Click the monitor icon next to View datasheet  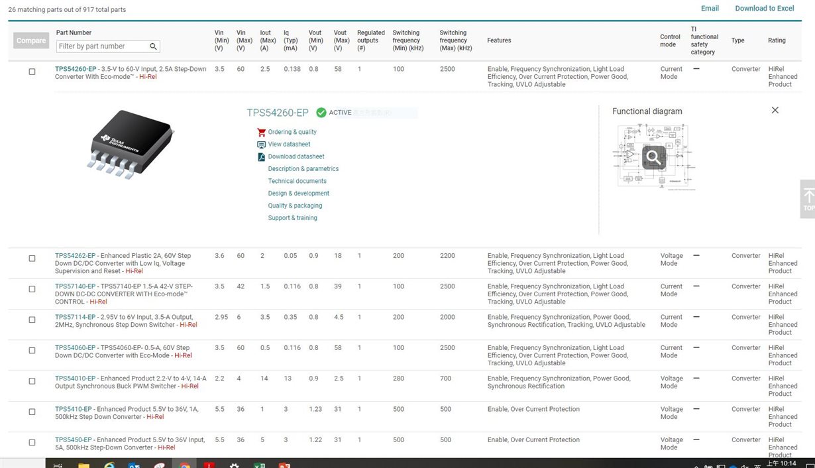click(x=261, y=145)
